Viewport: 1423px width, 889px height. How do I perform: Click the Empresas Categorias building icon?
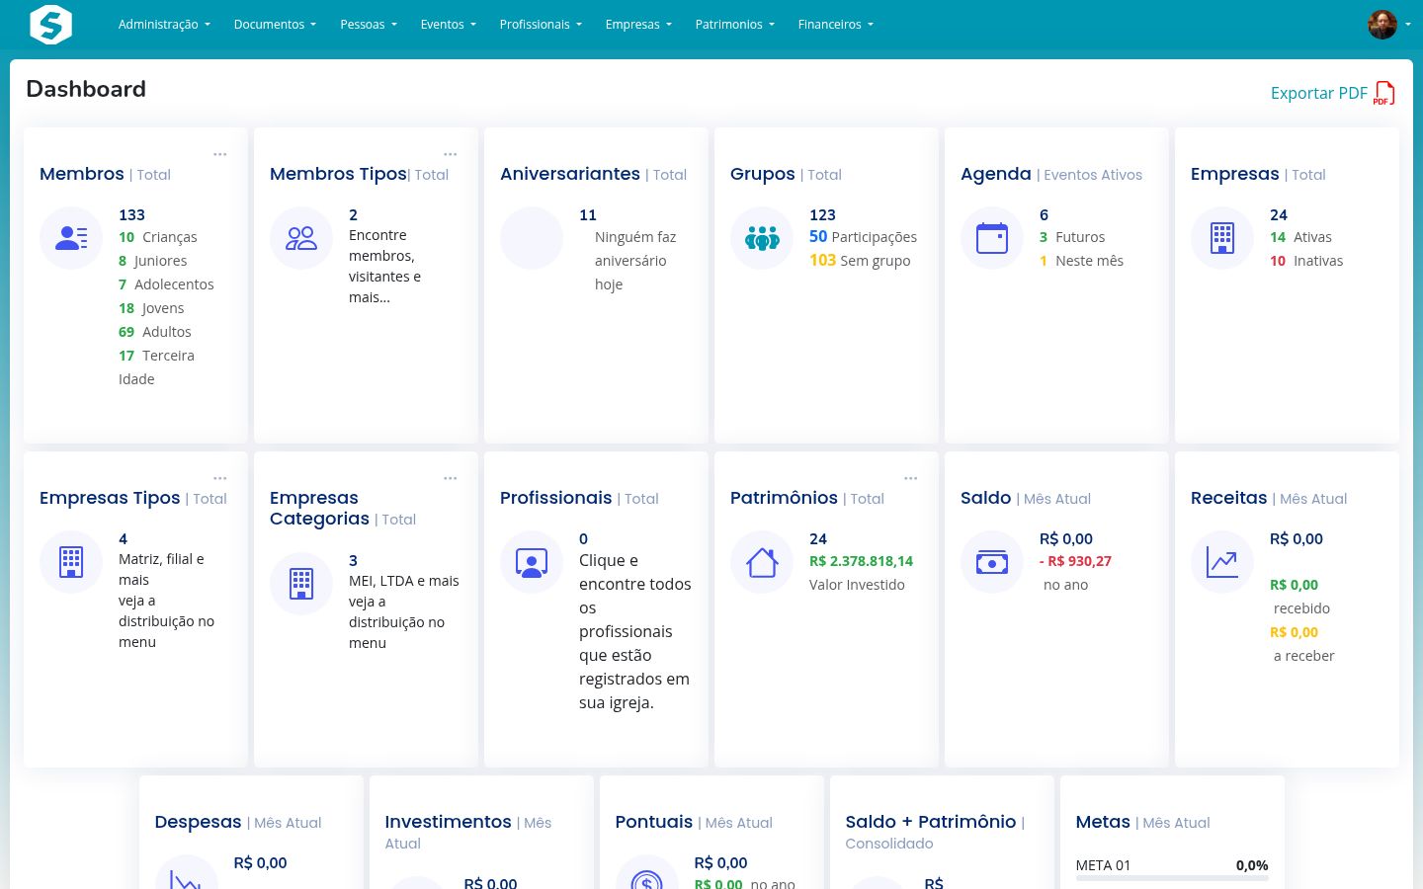(x=301, y=584)
